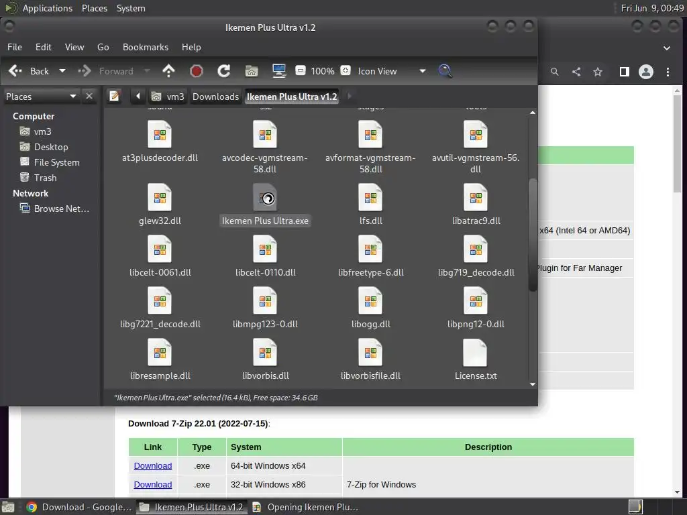
Task: Go up to the parent folder
Action: pos(168,71)
